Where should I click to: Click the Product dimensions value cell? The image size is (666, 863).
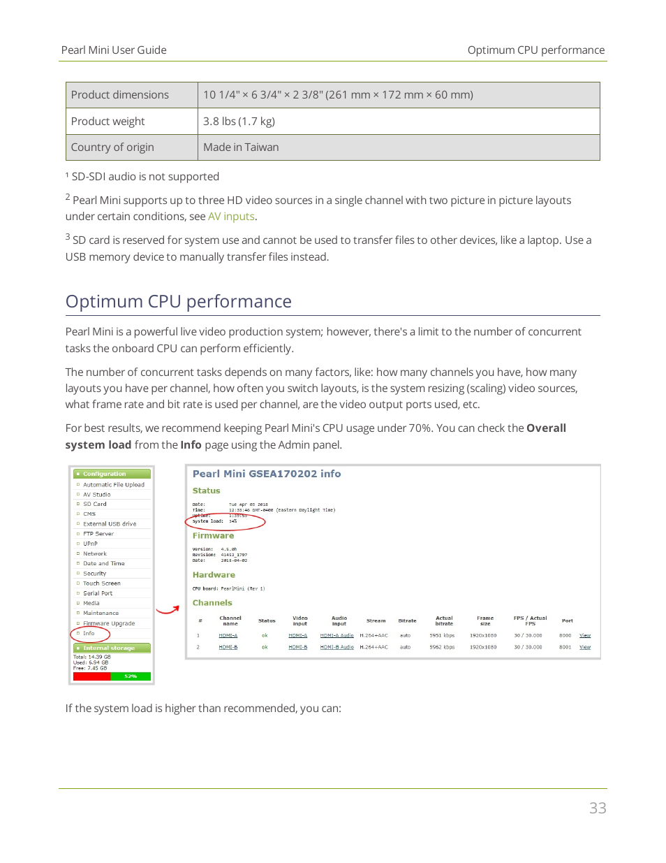pos(399,95)
